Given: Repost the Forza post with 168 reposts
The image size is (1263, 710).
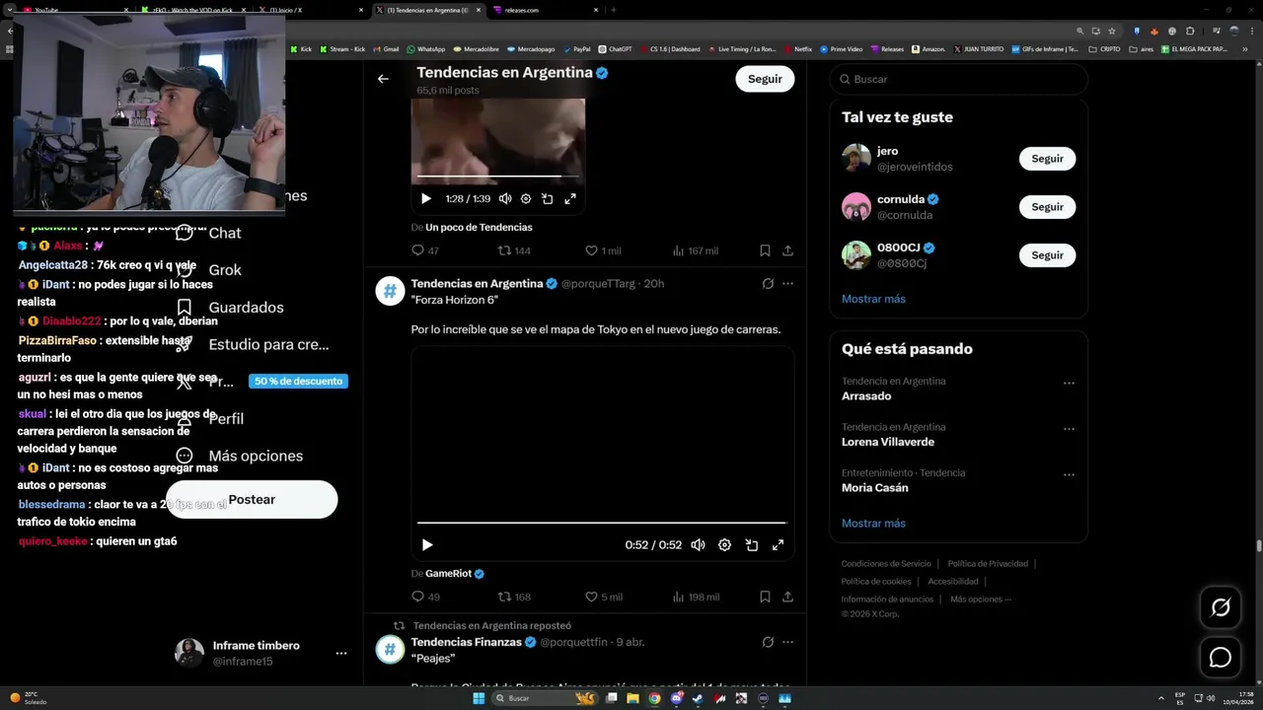Looking at the screenshot, I should [514, 597].
